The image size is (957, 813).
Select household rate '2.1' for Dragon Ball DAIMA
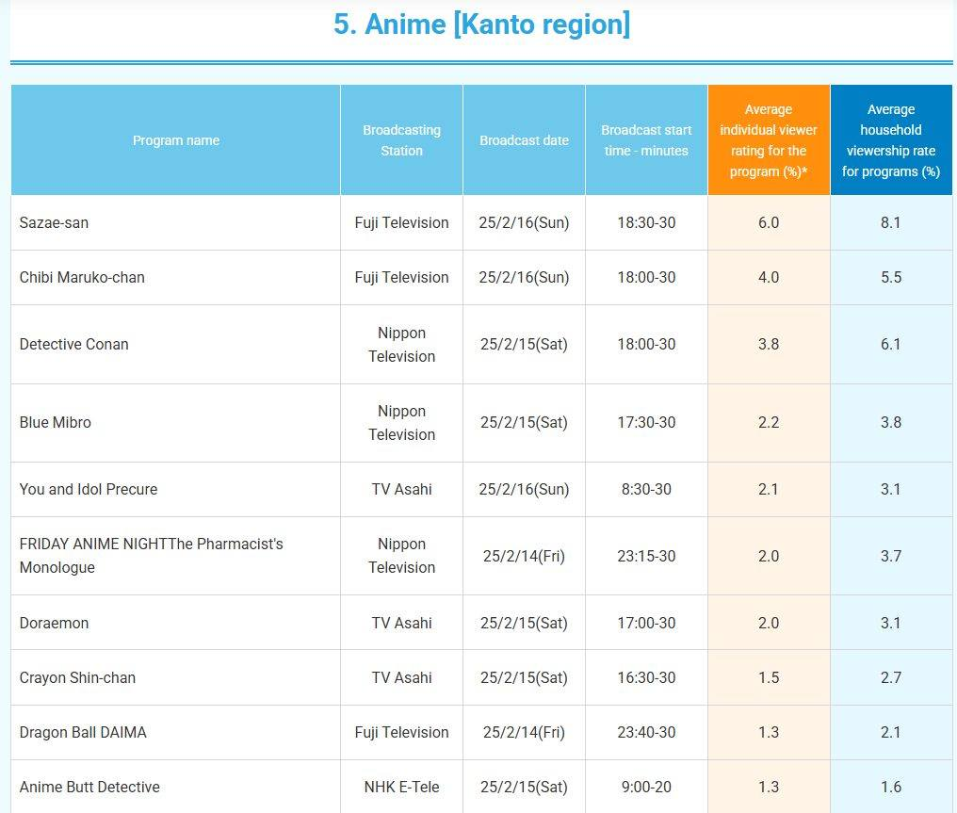click(891, 732)
